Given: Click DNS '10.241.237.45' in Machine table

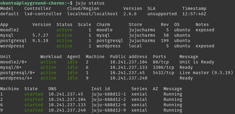Looking at the screenshot, I should click(66, 94).
